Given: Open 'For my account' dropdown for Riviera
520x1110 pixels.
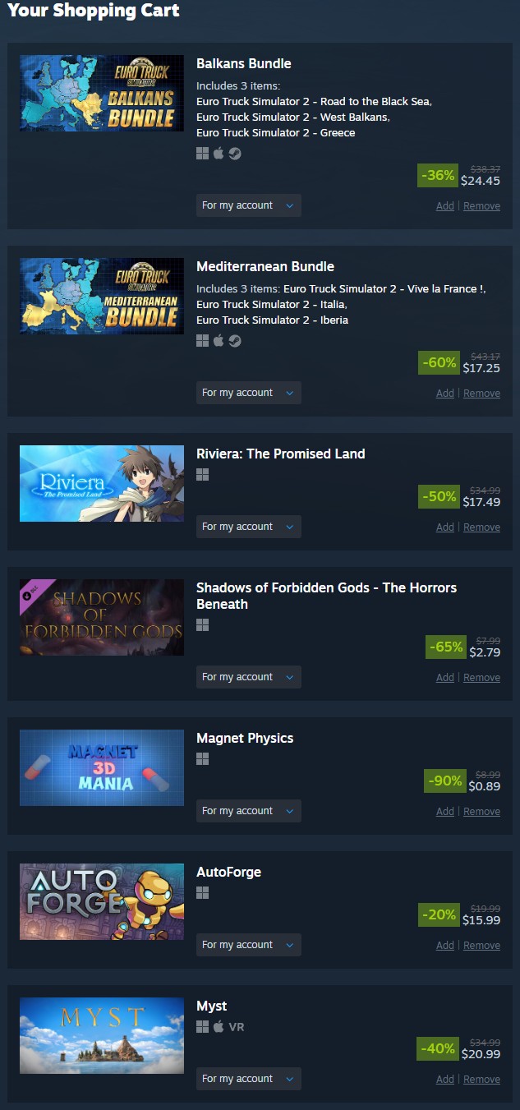Looking at the screenshot, I should pos(248,527).
